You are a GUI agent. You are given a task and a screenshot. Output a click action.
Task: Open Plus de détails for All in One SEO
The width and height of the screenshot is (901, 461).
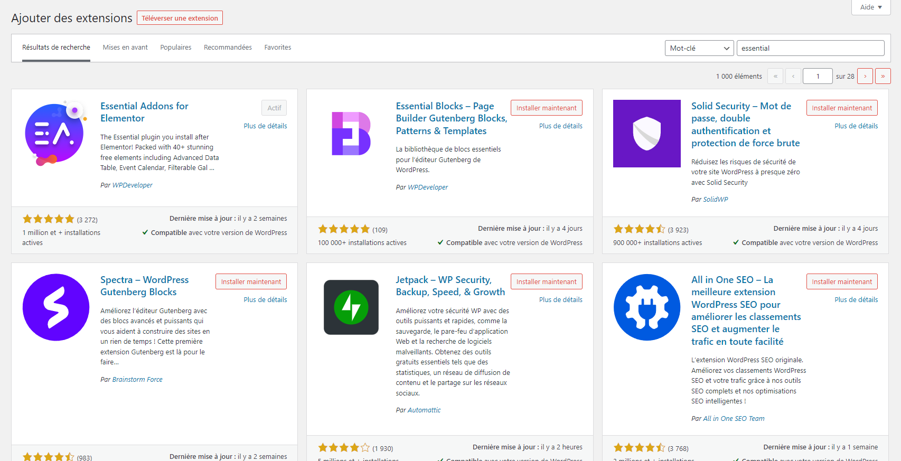tap(856, 299)
